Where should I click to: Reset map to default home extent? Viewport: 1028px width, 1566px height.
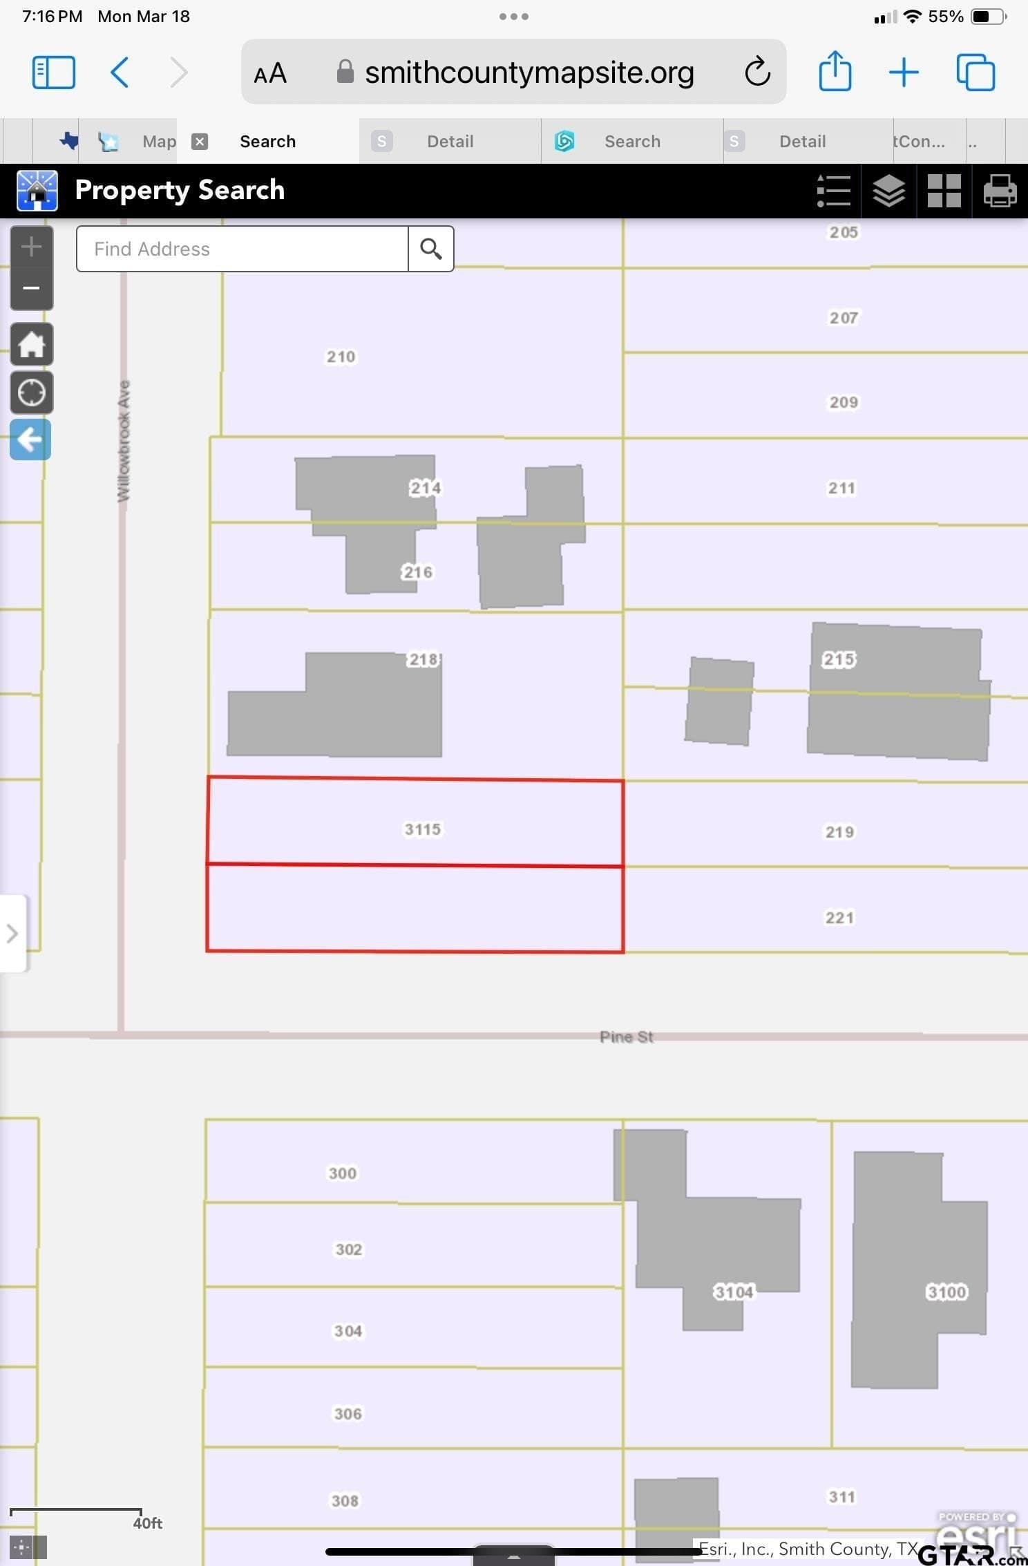(31, 344)
